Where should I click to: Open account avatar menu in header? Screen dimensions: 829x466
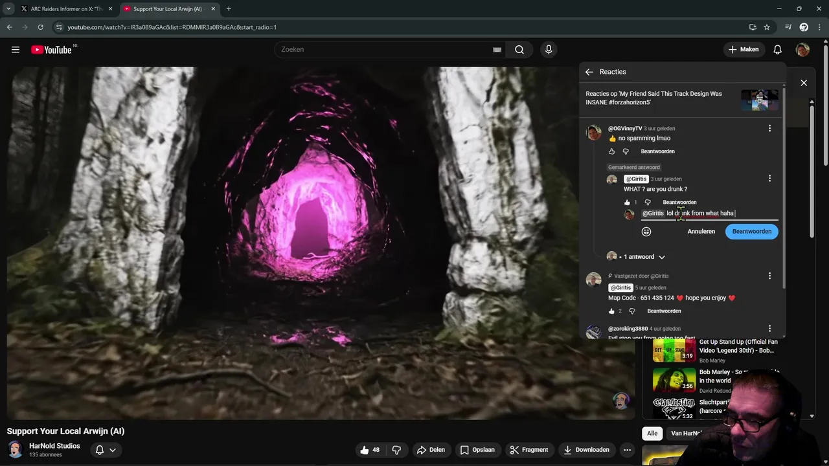(x=802, y=50)
